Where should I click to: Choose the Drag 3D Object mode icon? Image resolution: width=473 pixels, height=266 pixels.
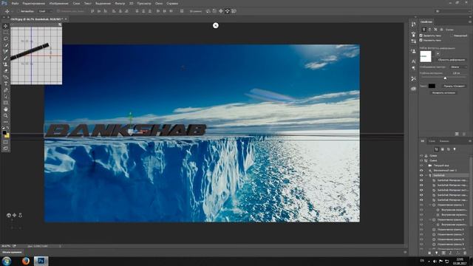(221, 11)
